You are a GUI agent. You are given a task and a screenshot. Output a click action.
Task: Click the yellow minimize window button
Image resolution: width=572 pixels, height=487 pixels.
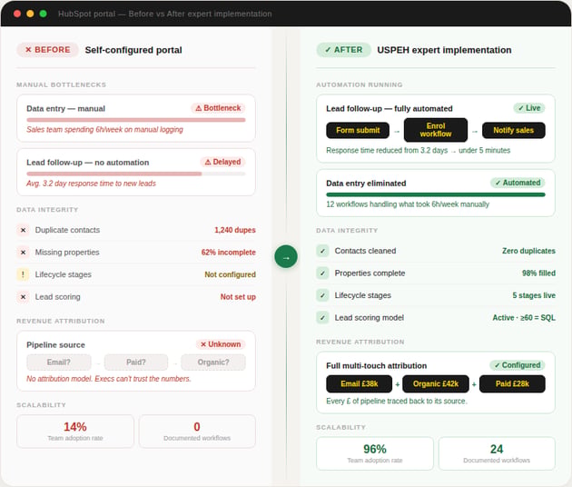coord(30,14)
